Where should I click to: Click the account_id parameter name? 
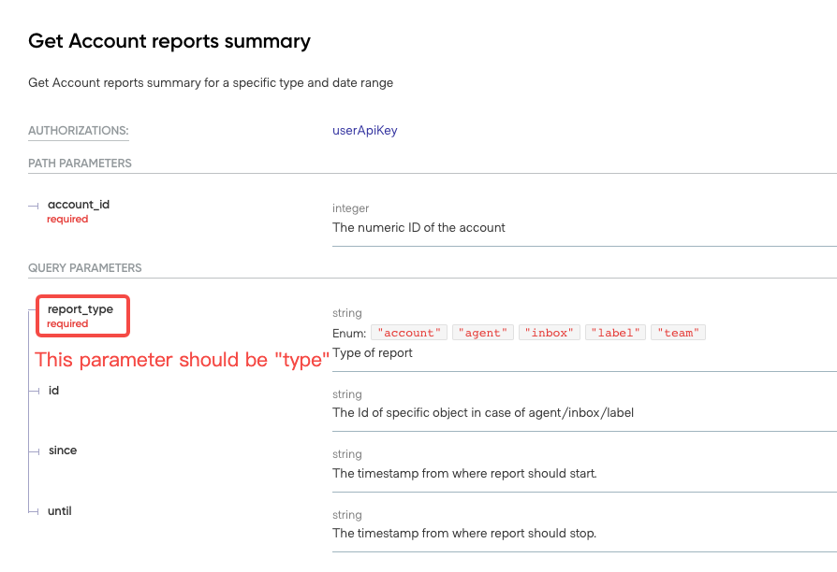click(79, 205)
